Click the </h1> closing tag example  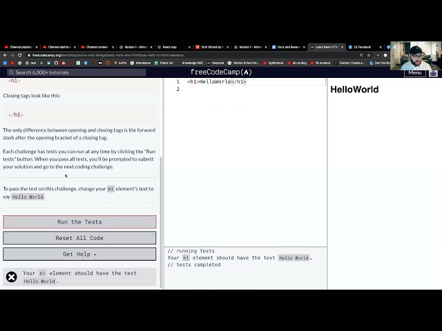point(16,115)
